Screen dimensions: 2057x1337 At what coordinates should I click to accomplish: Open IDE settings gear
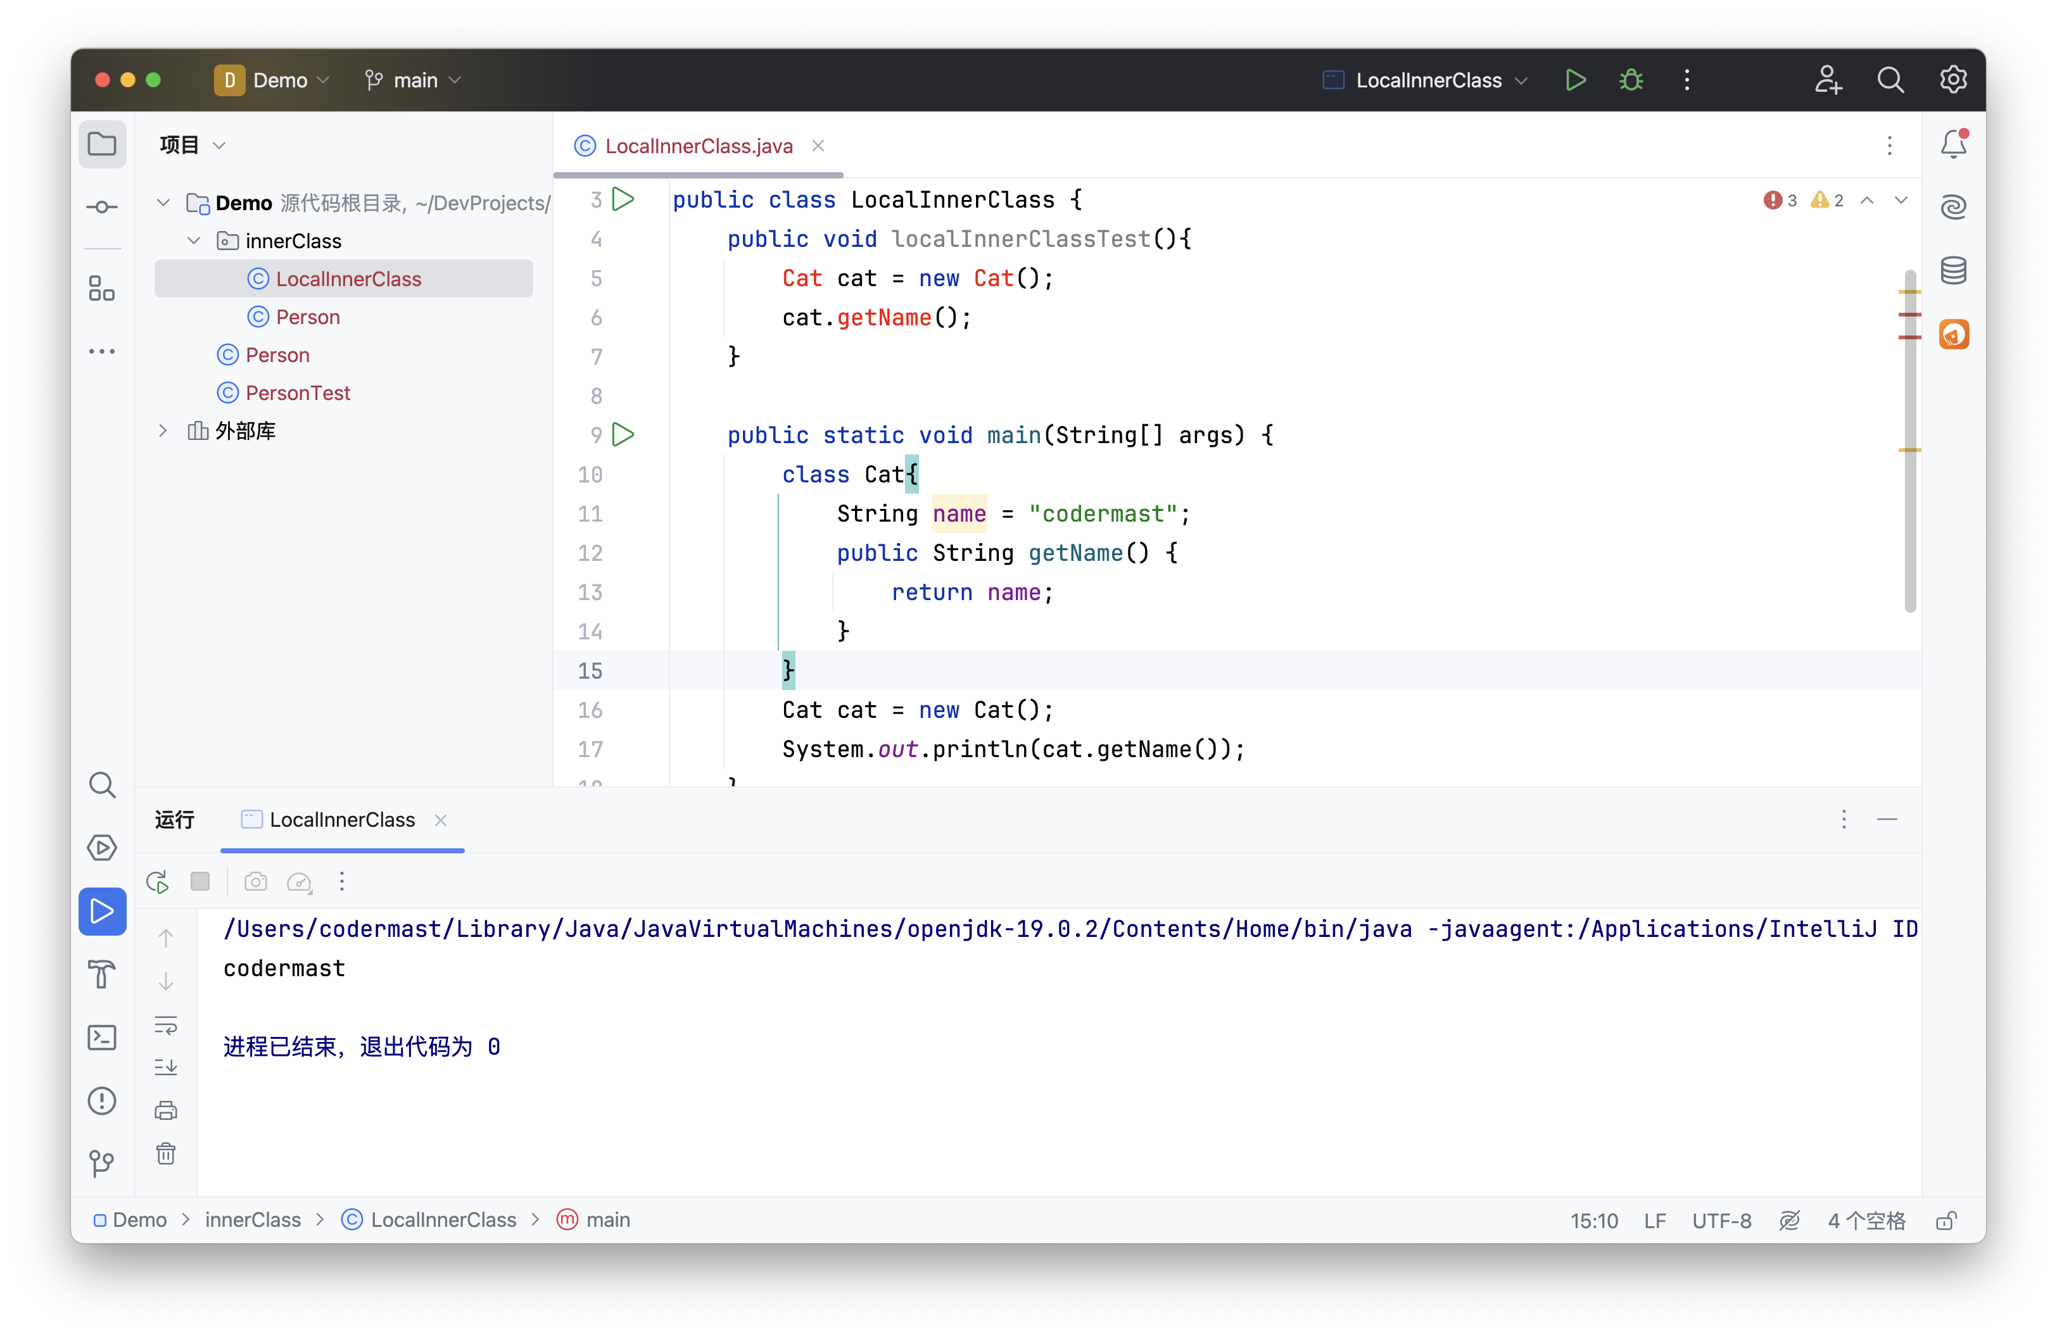click(1953, 80)
